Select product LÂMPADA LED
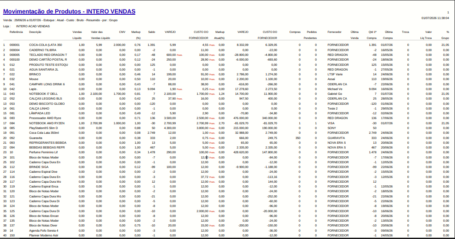Screen dimensions: 455x239 point(39,113)
